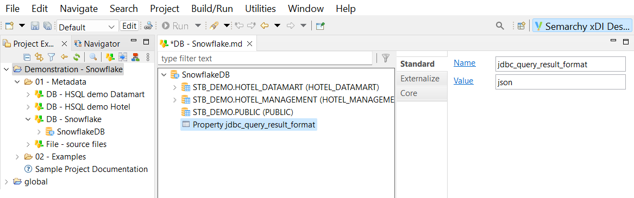The height and width of the screenshot is (198, 634).
Task: Click the funnel filter icon beside filter text
Action: pos(386,59)
